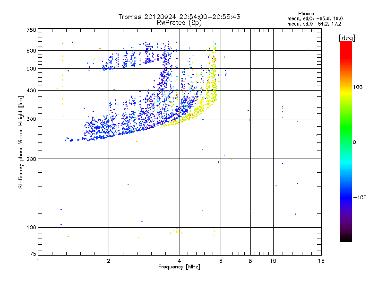Click the '75' y-axis tick label
Viewport: 378px width, 284px height.
pos(33,254)
